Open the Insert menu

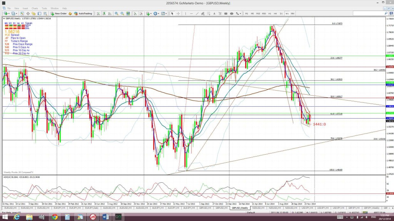tap(25, 8)
